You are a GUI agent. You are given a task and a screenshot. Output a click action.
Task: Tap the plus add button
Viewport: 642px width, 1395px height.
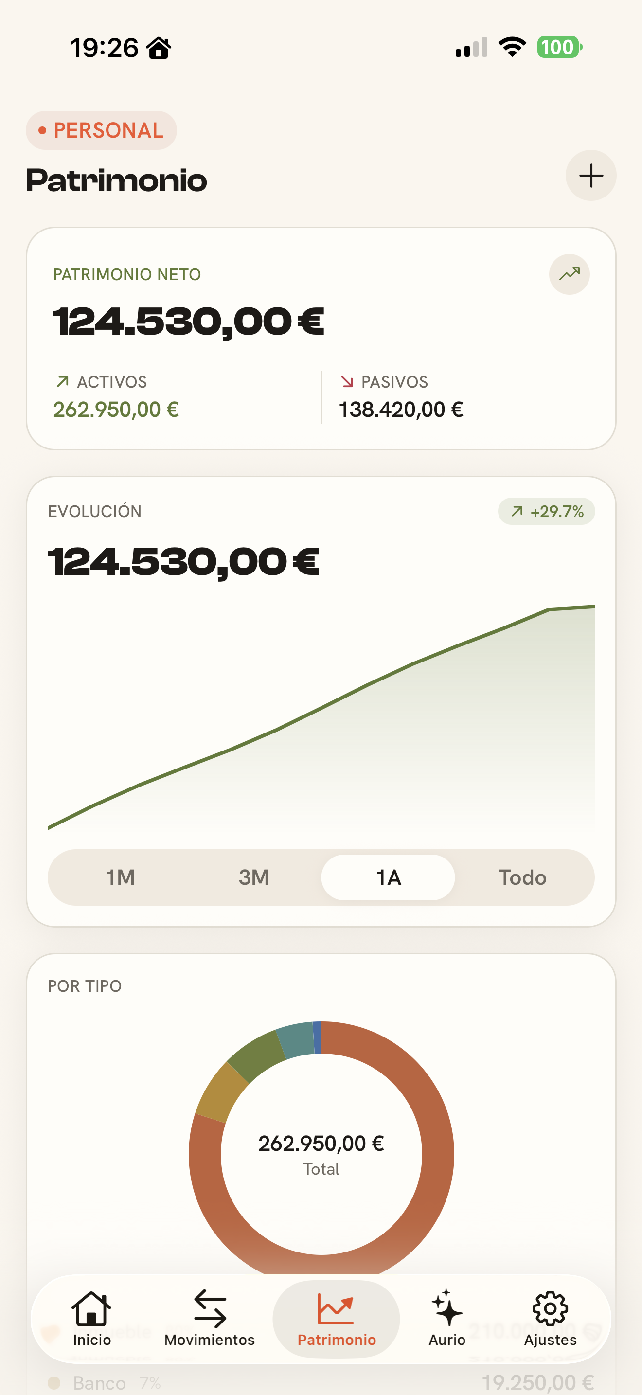tap(590, 176)
